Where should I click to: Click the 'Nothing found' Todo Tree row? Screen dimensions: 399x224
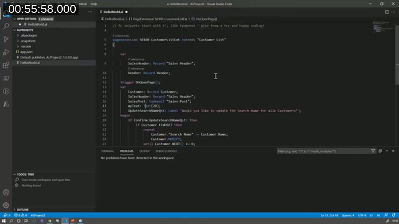point(31,185)
